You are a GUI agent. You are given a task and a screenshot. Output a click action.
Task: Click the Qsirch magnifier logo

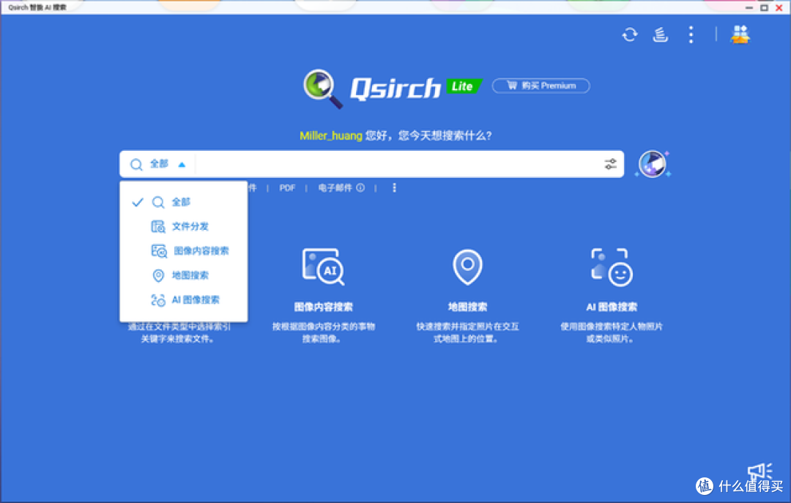click(323, 89)
